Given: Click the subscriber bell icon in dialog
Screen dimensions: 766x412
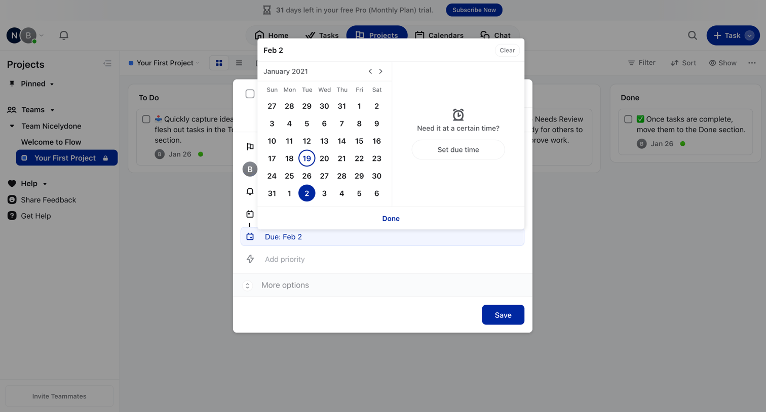Looking at the screenshot, I should [x=250, y=191].
